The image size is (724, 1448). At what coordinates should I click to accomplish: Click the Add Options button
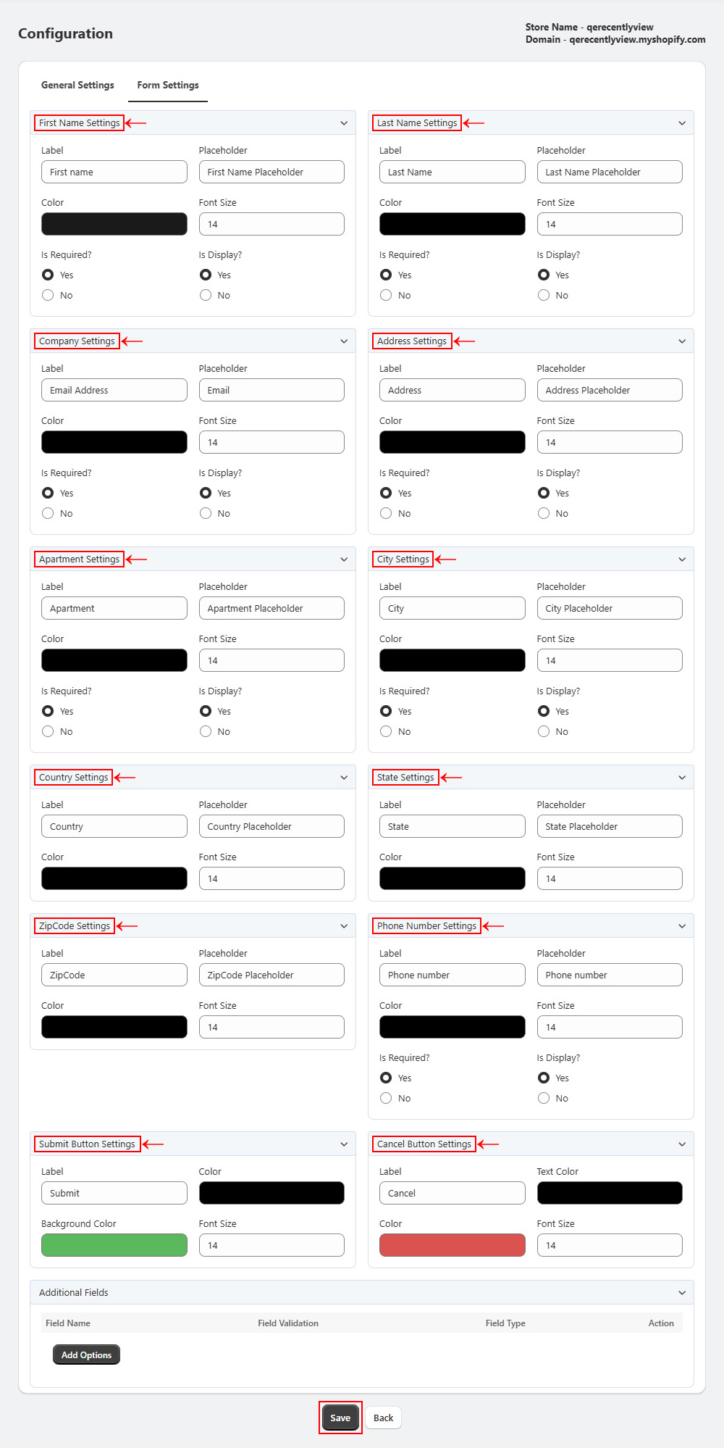click(86, 1355)
